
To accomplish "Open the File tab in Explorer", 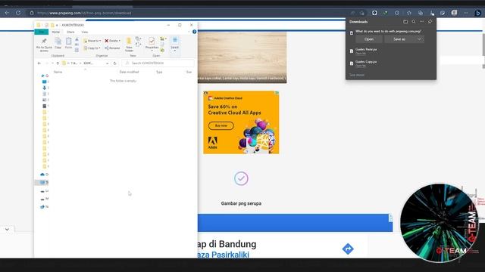I will click(x=41, y=32).
